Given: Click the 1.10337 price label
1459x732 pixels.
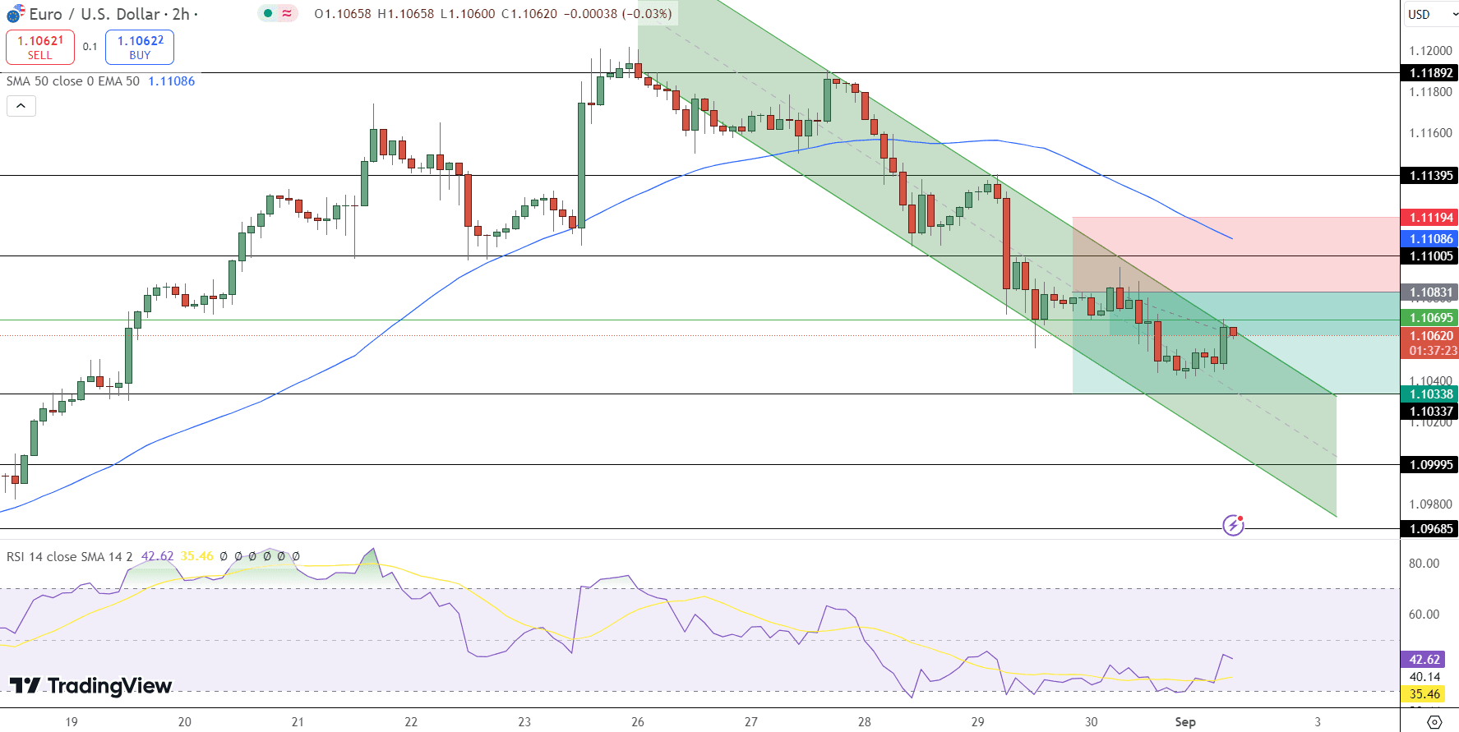Looking at the screenshot, I should [x=1430, y=412].
